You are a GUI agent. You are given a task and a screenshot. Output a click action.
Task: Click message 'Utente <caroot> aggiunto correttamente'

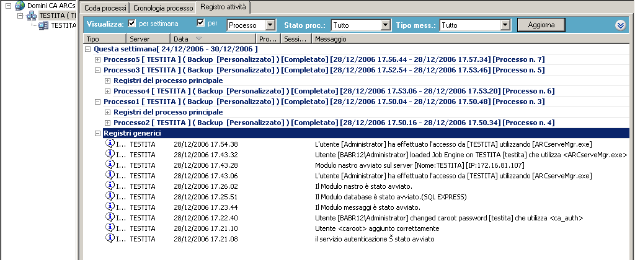pos(377,228)
